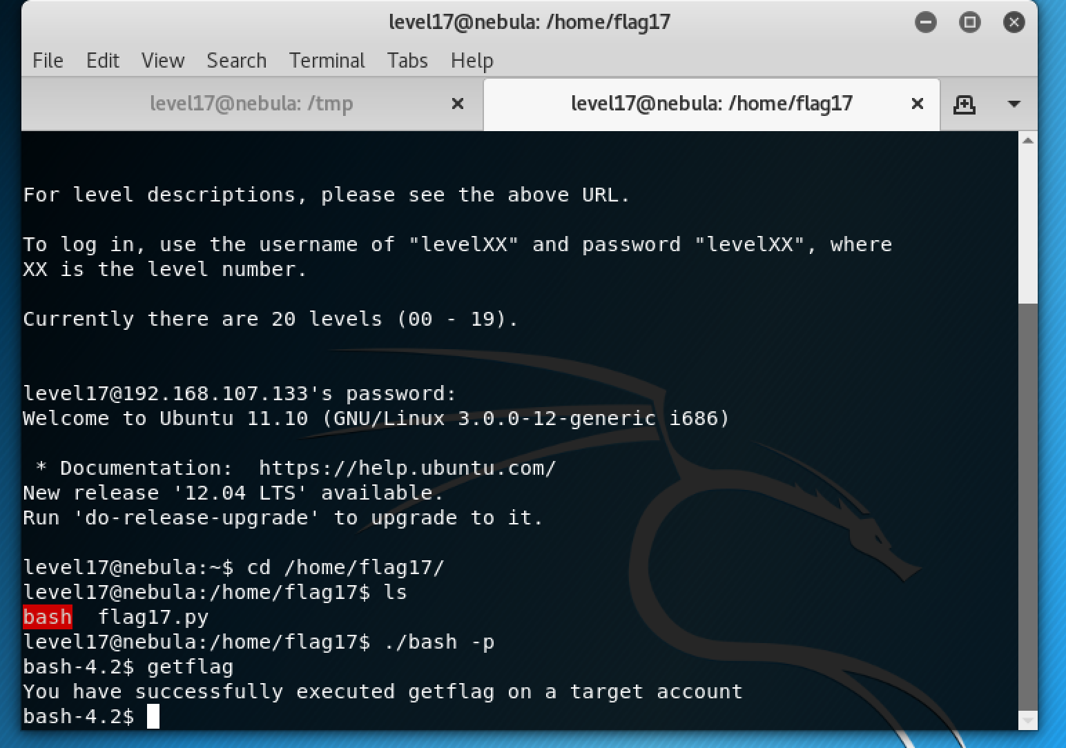Open the Search menu
Screen dimensions: 1066x748
pos(236,61)
